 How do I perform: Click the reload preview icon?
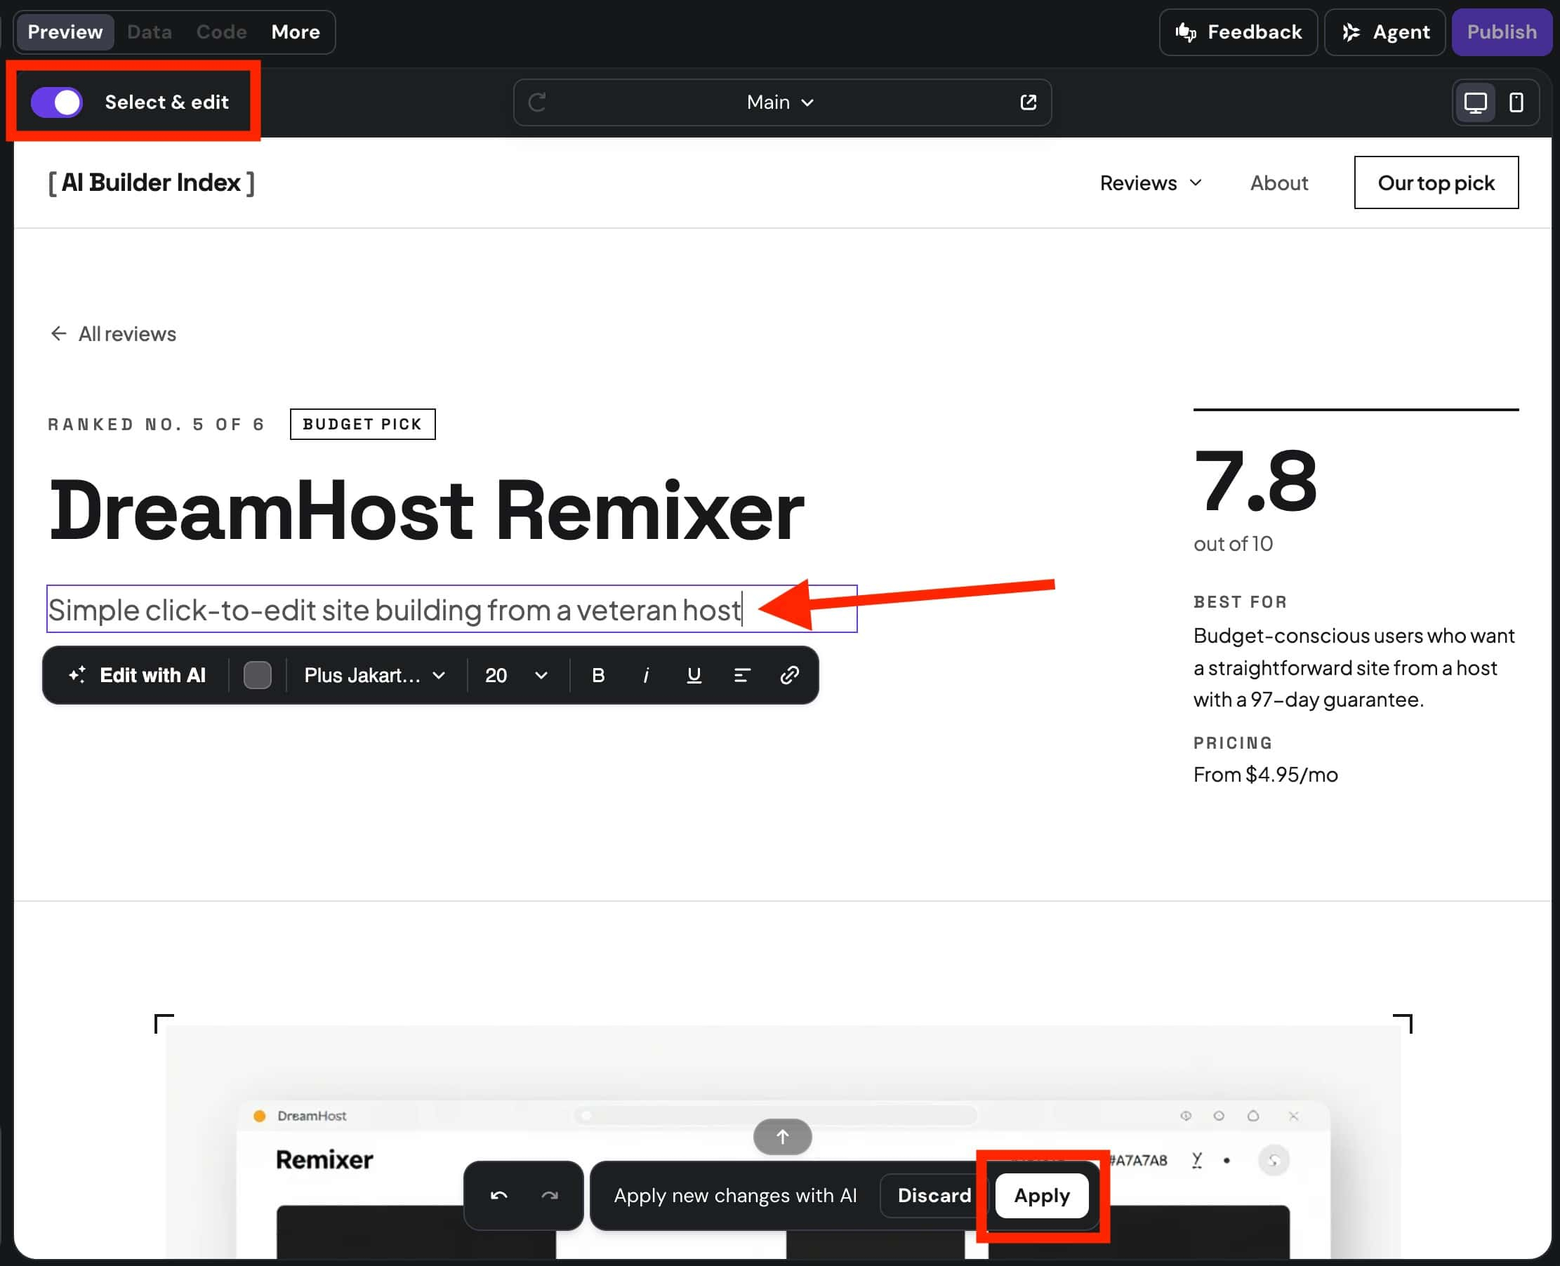[537, 102]
